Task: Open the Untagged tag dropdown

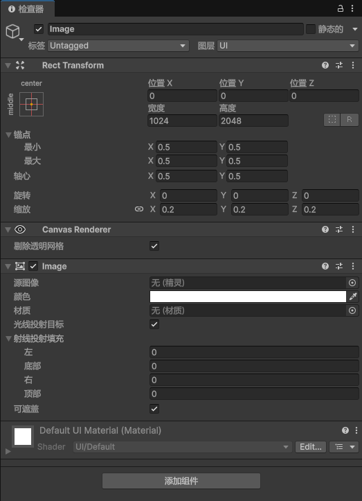Action: (118, 46)
